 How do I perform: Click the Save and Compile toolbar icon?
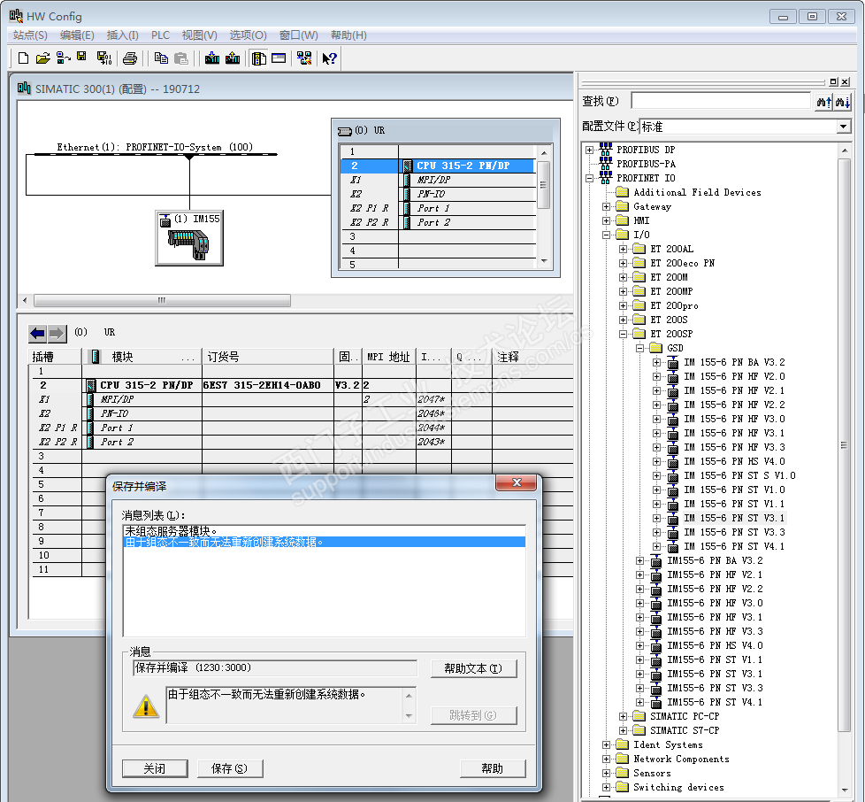click(103, 58)
